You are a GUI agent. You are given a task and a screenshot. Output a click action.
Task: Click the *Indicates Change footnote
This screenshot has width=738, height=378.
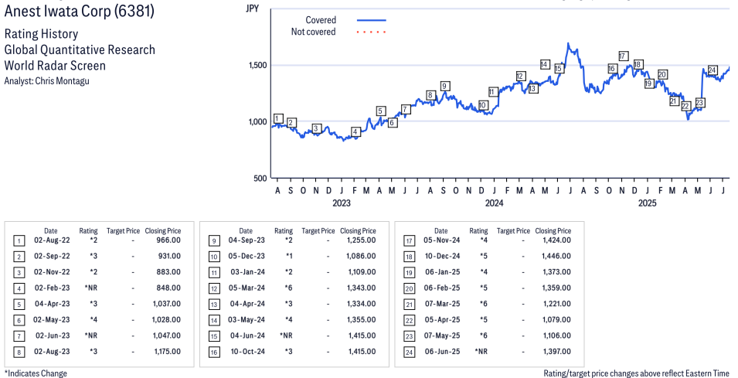36,373
